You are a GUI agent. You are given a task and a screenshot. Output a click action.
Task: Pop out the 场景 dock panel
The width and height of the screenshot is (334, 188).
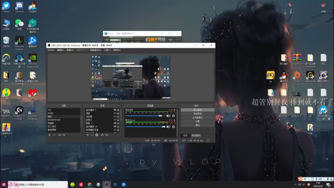(82, 106)
